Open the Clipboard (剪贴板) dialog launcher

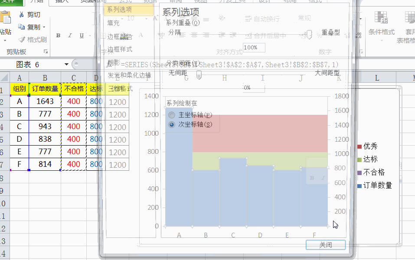[x=46, y=52]
